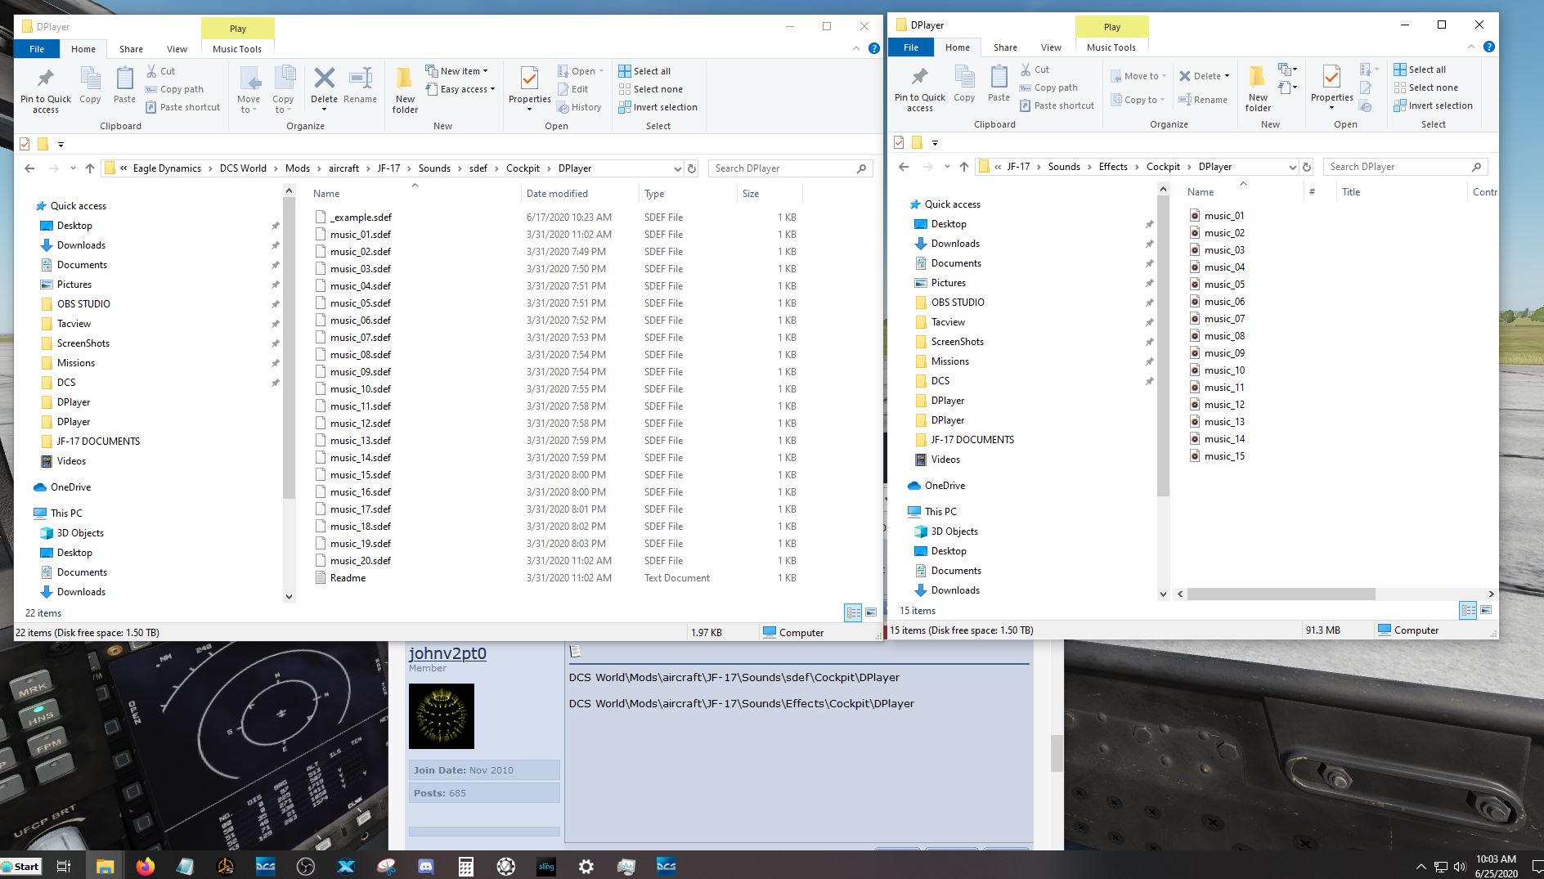1544x879 pixels.
Task: Refresh the left window address bar
Action: (692, 168)
